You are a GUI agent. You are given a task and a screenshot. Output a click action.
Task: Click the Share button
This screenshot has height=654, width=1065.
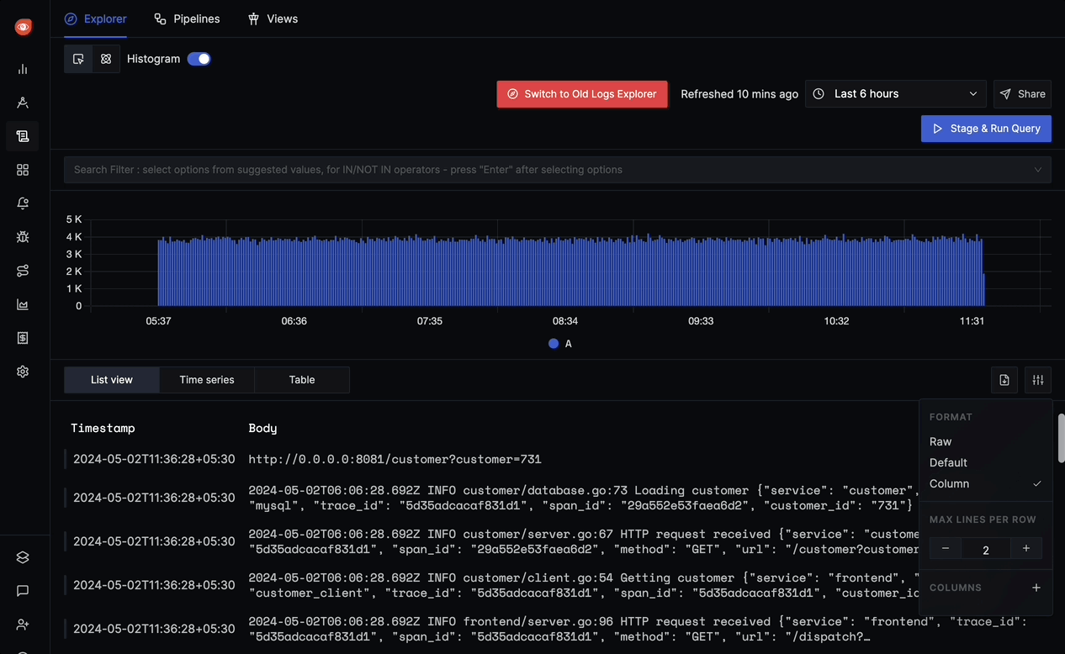pyautogui.click(x=1022, y=94)
